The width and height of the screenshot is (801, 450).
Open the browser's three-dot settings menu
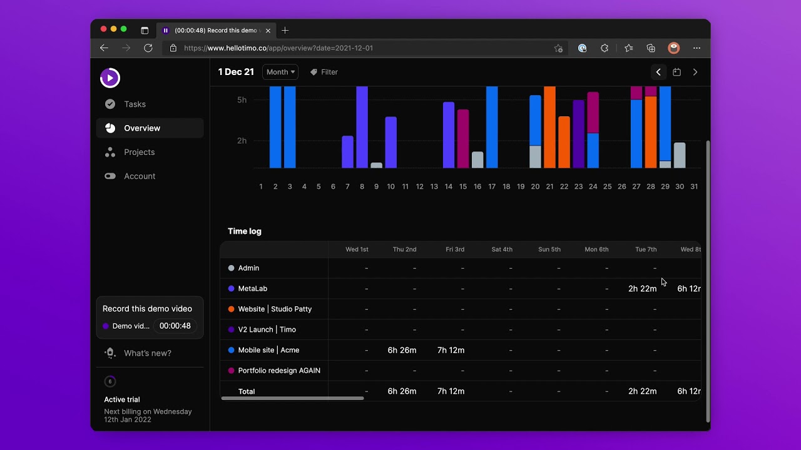pyautogui.click(x=696, y=48)
